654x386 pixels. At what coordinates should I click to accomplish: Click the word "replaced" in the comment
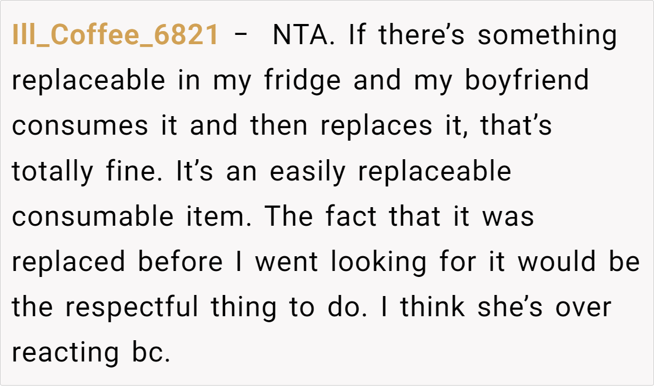tap(69, 262)
